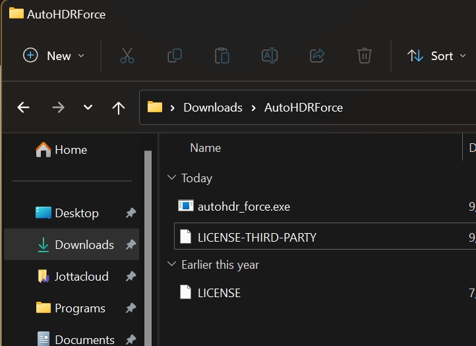Open the recent locations chevron

[88, 108]
